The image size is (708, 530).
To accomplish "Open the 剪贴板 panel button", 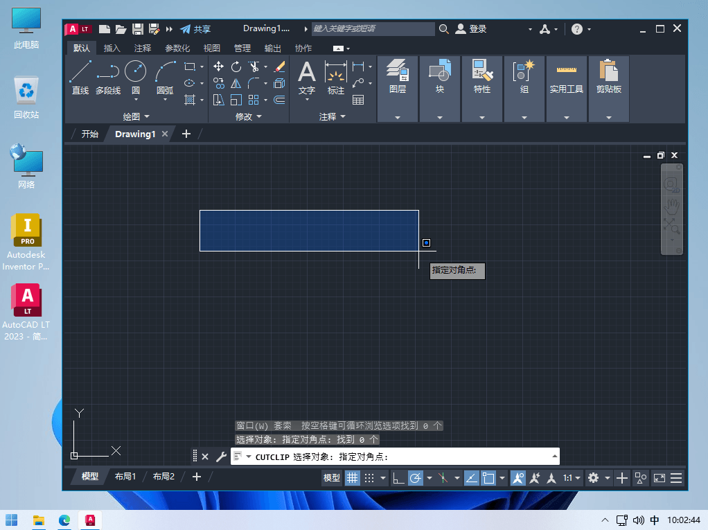I will (x=609, y=89).
